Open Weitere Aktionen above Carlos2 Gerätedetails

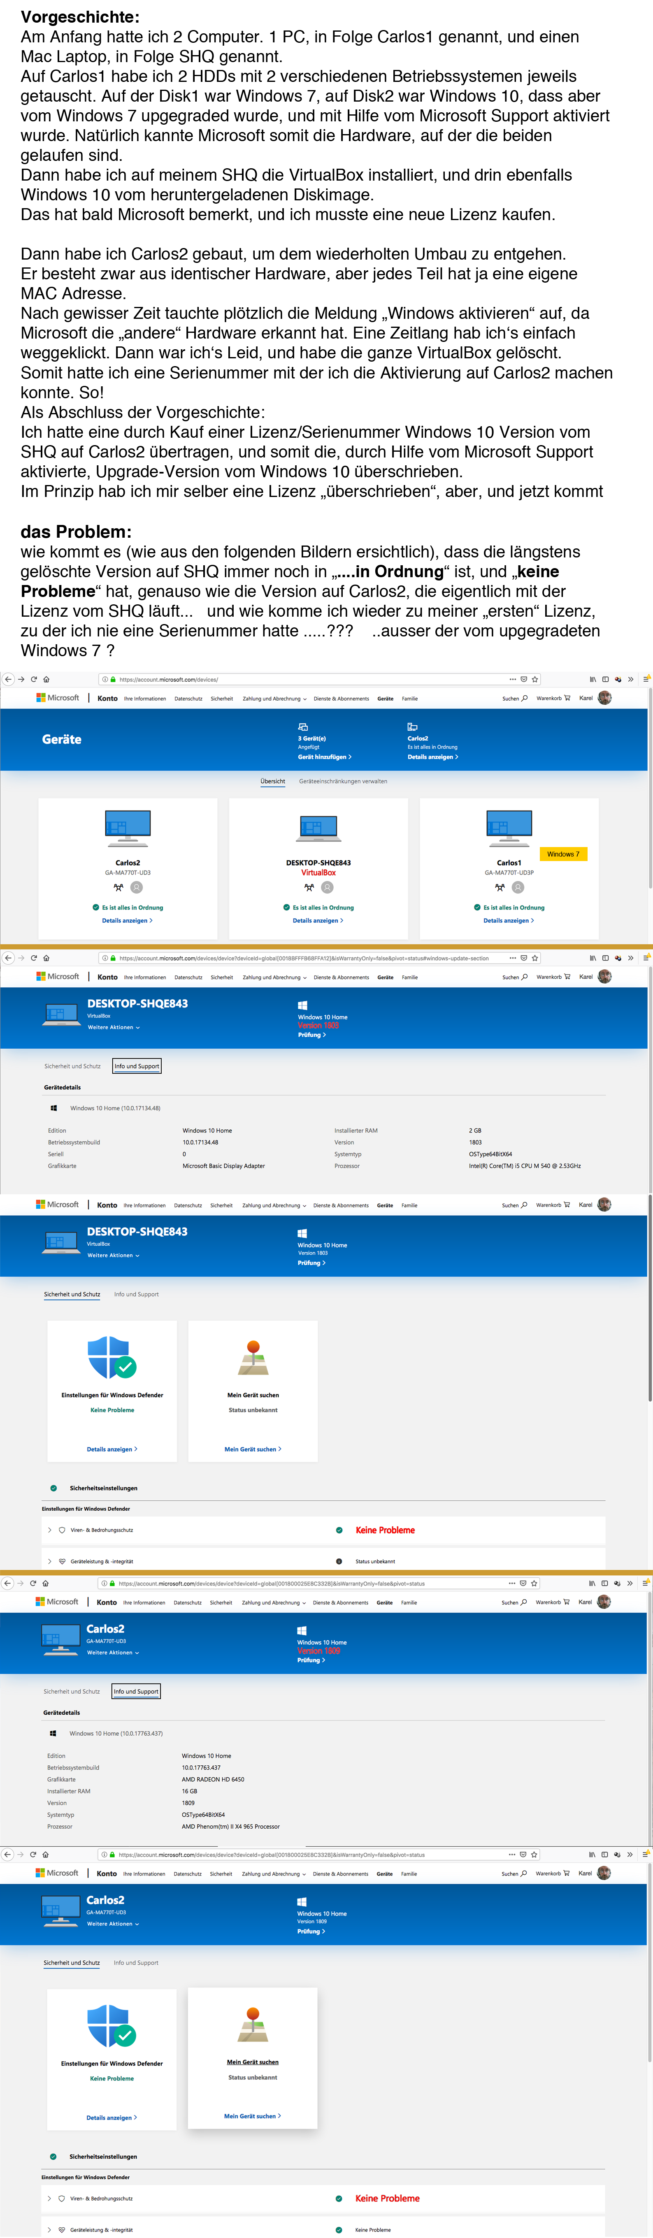click(113, 1653)
